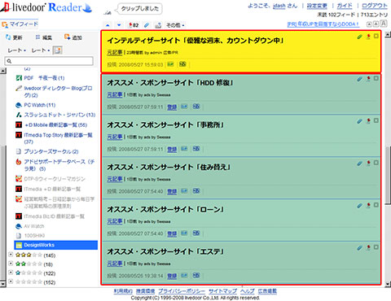Screen dimensions: 391x301
Task: Open the ガイド guide link
Action: click(345, 6)
